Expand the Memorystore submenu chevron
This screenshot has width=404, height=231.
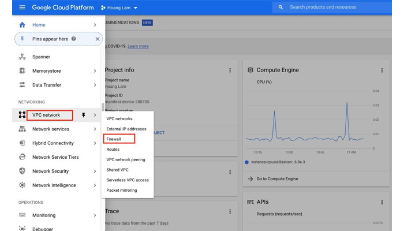[x=95, y=71]
